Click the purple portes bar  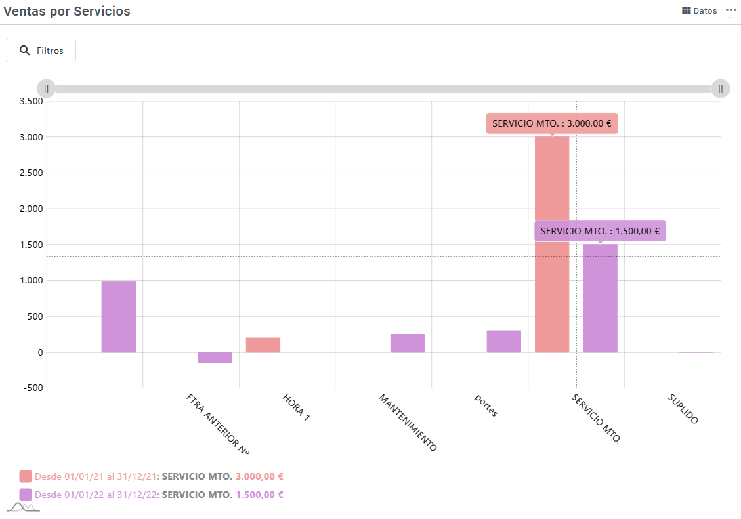pyautogui.click(x=503, y=341)
